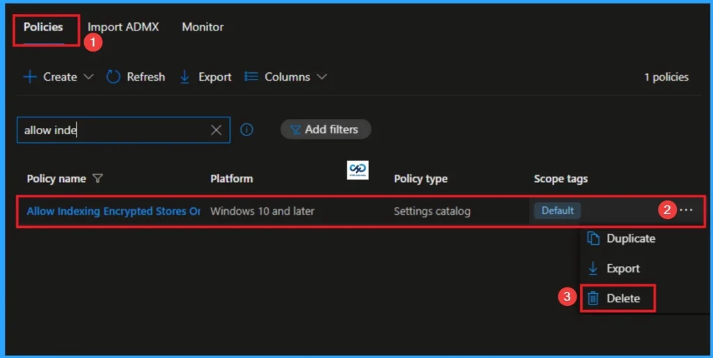Click the Refresh label in toolbar
713x358 pixels.
pos(146,76)
